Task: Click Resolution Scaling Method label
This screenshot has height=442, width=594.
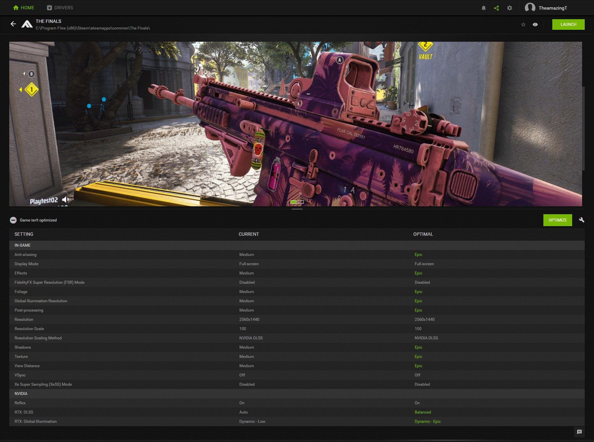Action: (38, 338)
